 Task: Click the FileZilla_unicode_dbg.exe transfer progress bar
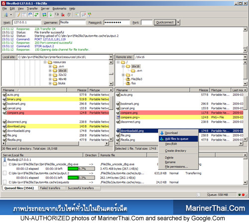tap(81, 169)
